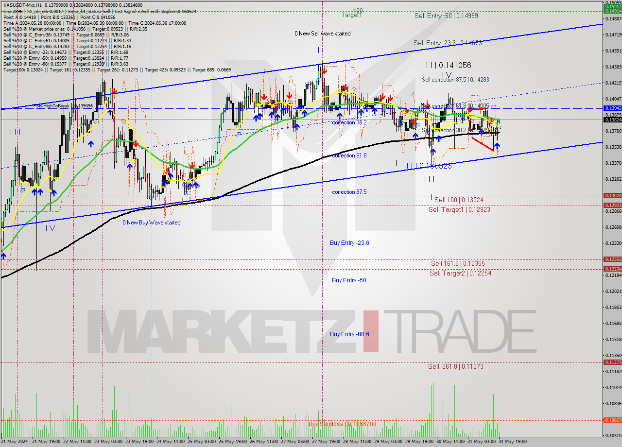Select the 'III | 0.141056' wave label

[448, 65]
